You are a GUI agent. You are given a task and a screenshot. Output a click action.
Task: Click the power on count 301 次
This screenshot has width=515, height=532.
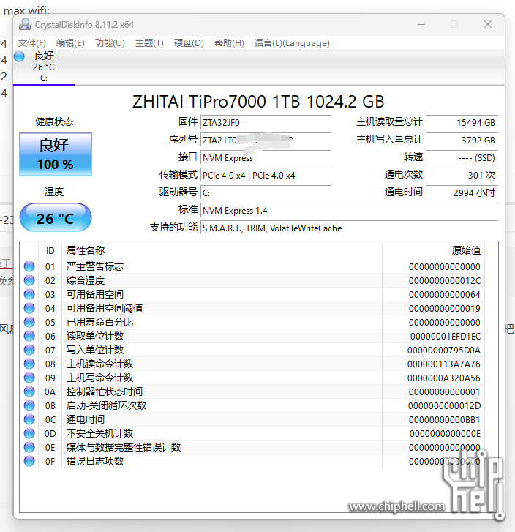[x=462, y=176]
